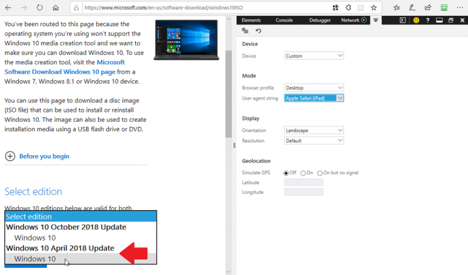Screen dimensions: 468x275
Task: Undock DevTools into separate window
Action: click(450, 20)
